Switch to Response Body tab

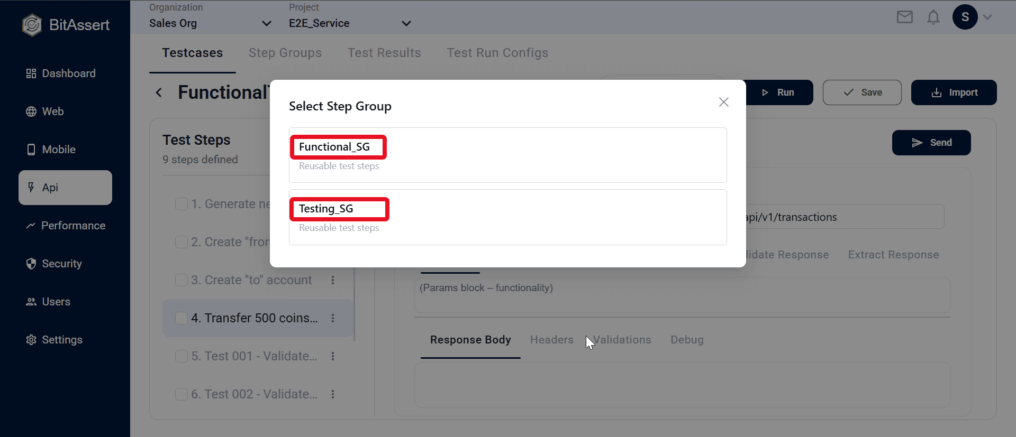coord(470,340)
